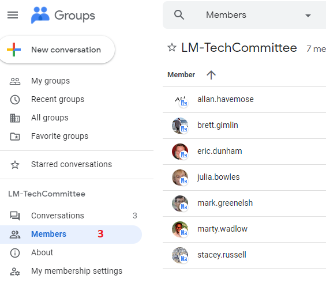Start a New conversation

pos(57,50)
